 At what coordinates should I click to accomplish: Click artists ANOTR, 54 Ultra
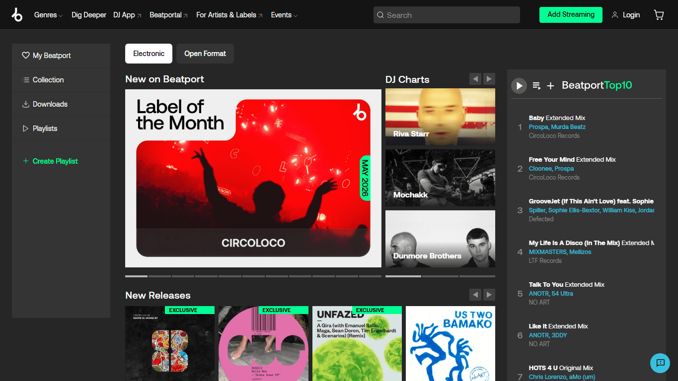coord(551,294)
